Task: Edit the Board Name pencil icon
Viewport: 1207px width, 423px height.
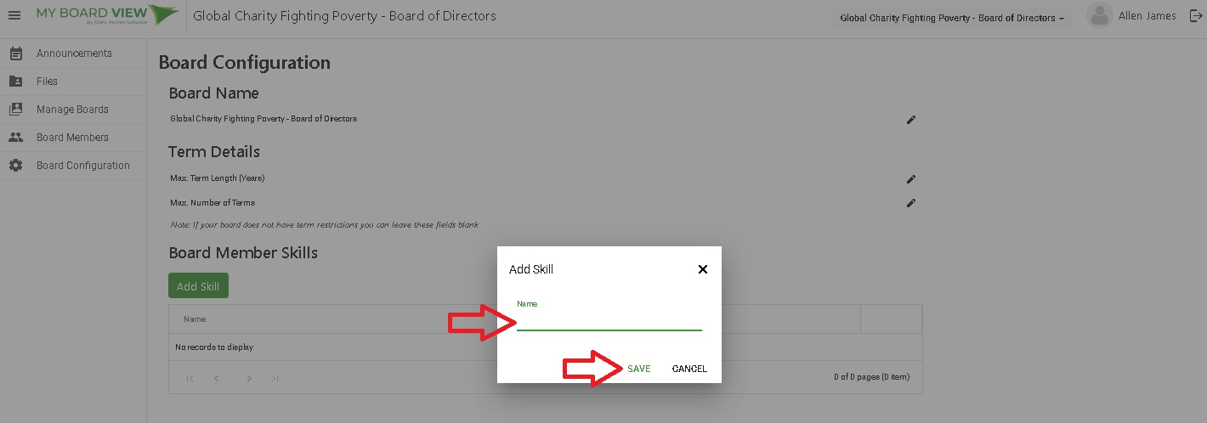Action: click(911, 120)
